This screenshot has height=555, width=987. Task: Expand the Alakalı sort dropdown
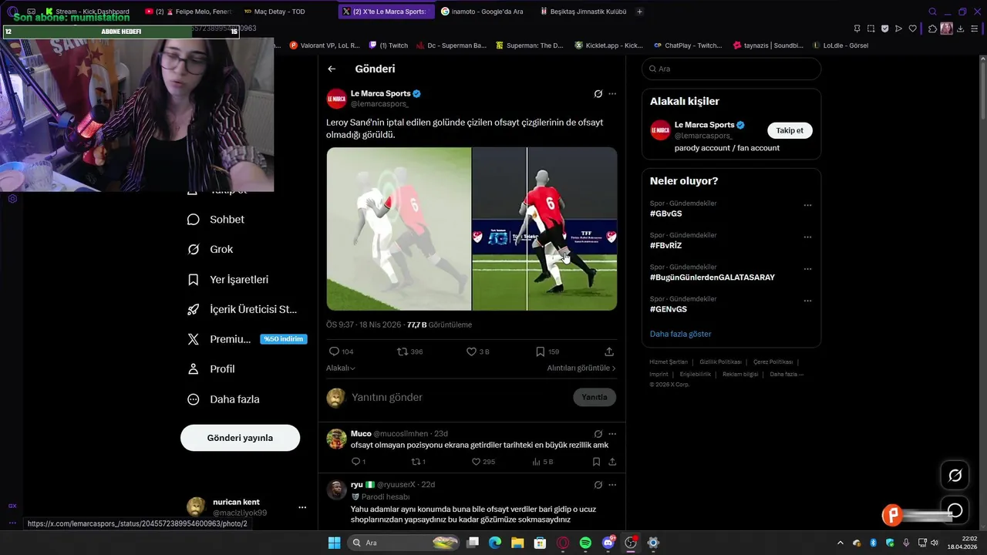(x=341, y=368)
